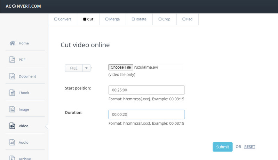The width and height of the screenshot is (278, 160).
Task: Click the Duration input field
Action: (x=146, y=115)
